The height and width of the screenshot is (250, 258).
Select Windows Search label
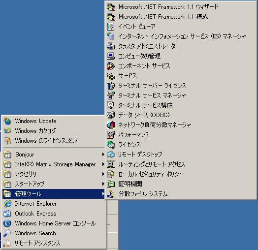[x=35, y=233]
